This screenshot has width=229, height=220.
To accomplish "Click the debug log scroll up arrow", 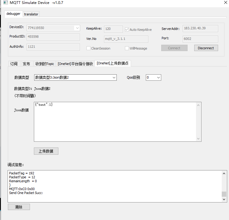I will [224, 173].
